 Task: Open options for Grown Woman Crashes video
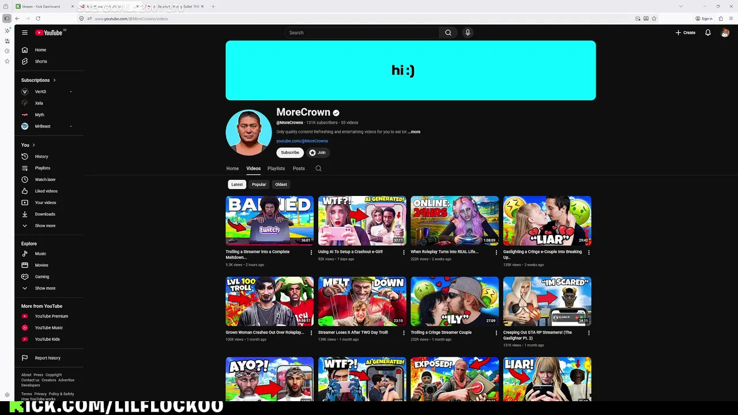coord(311,333)
